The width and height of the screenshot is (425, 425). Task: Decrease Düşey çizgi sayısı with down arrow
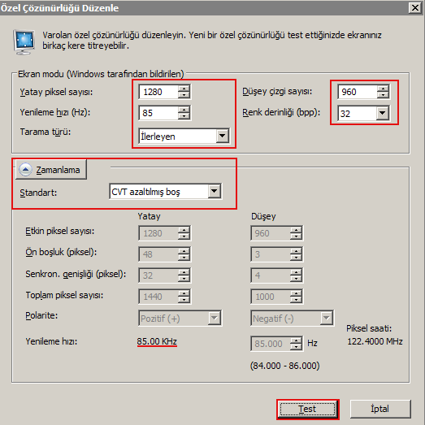383,94
